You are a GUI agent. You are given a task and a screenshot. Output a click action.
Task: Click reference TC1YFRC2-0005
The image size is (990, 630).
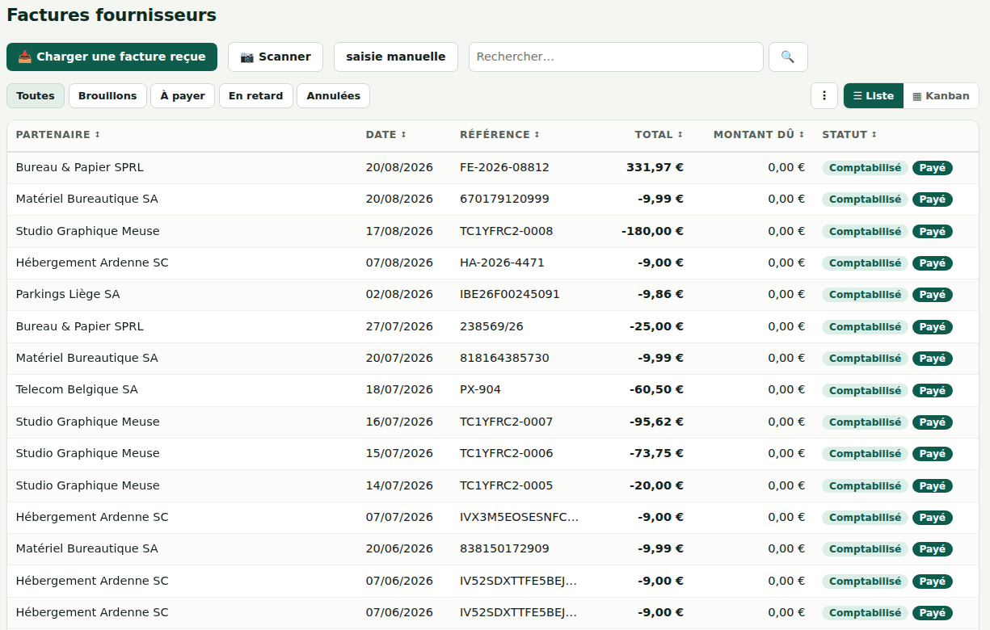coord(507,485)
